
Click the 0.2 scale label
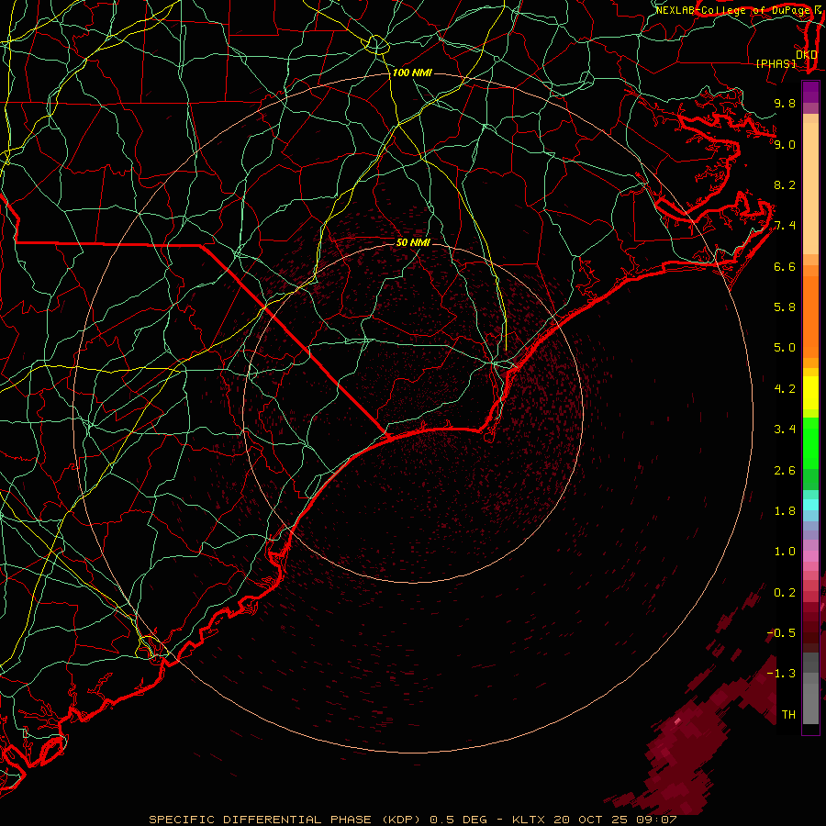[785, 593]
